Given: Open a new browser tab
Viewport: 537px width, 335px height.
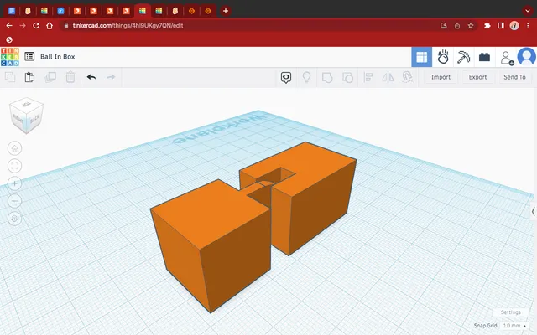Looking at the screenshot, I should coord(226,11).
